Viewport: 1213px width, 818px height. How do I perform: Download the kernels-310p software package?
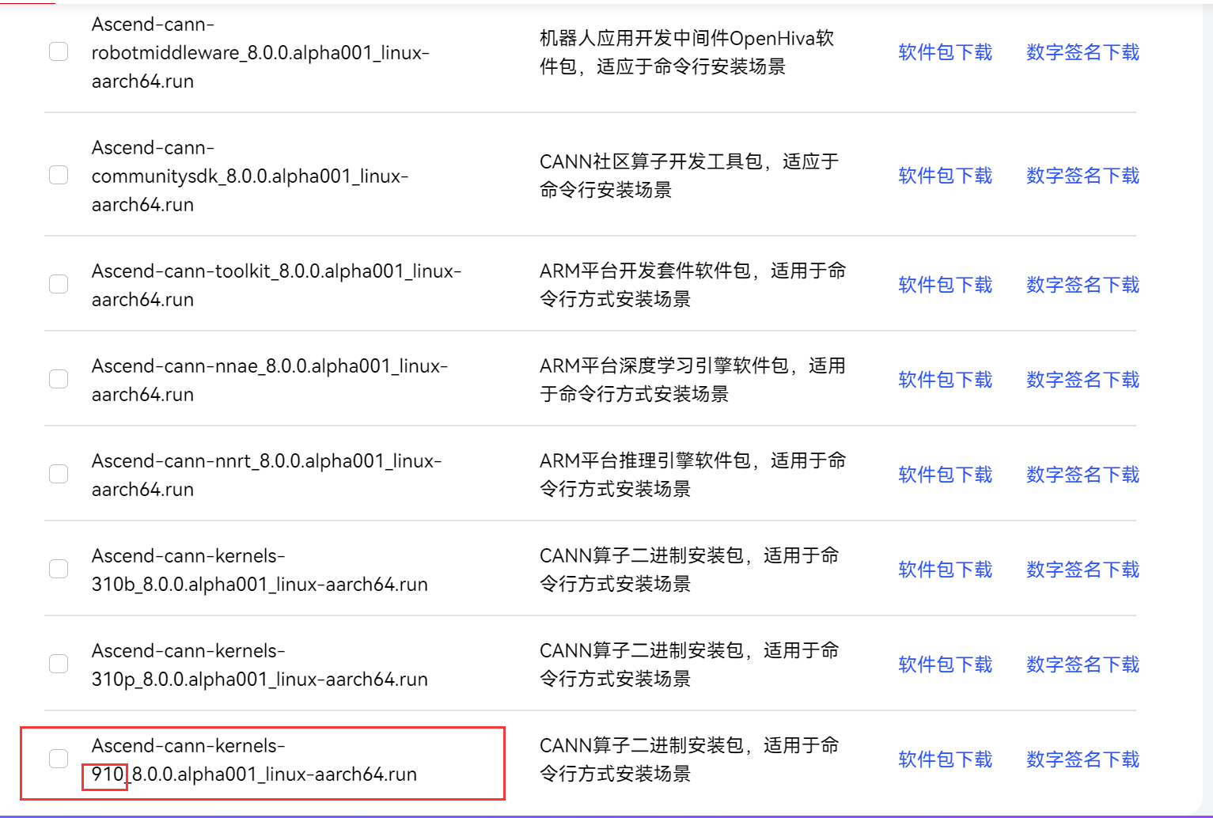click(946, 665)
